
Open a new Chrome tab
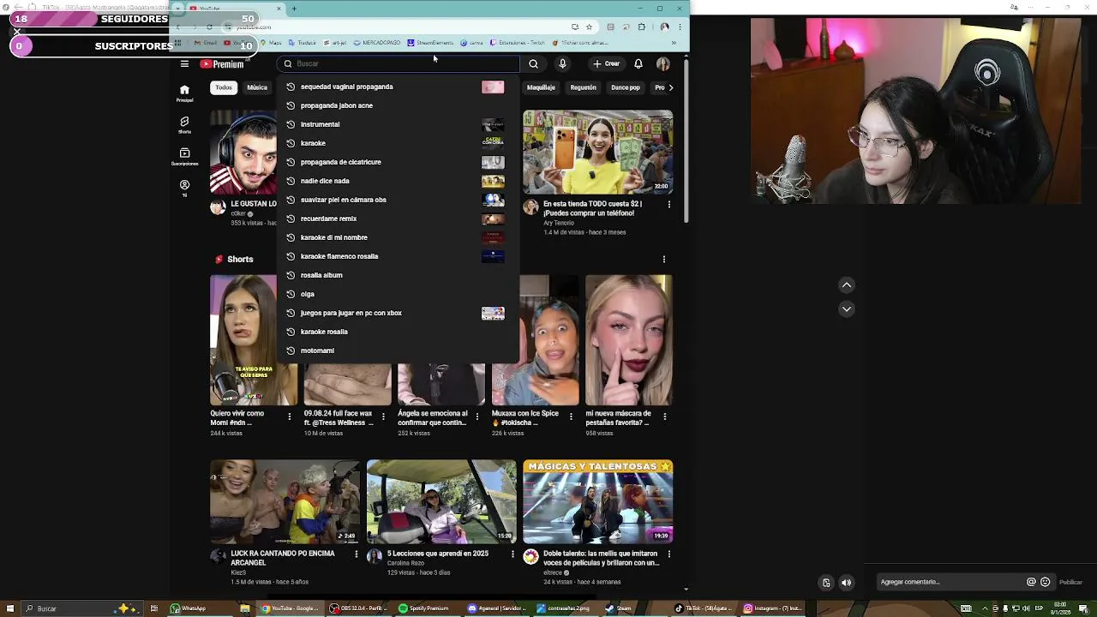(x=294, y=9)
